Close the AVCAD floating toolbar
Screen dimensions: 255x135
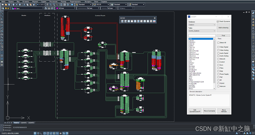point(155,18)
